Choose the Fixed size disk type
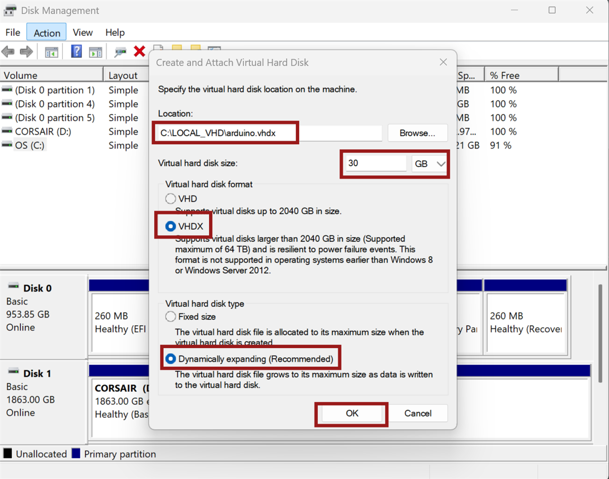This screenshot has height=479, width=609. point(170,317)
